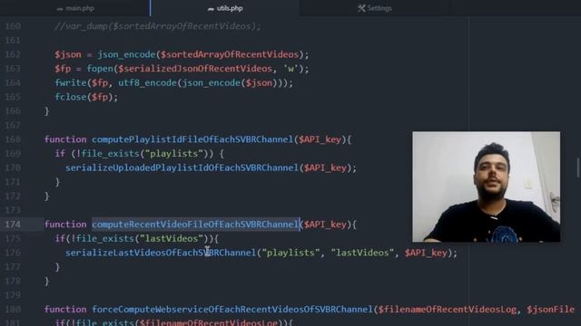
Task: Click computePlaylistIdFileOfEachSVBRChannel function name
Action: tap(192, 139)
